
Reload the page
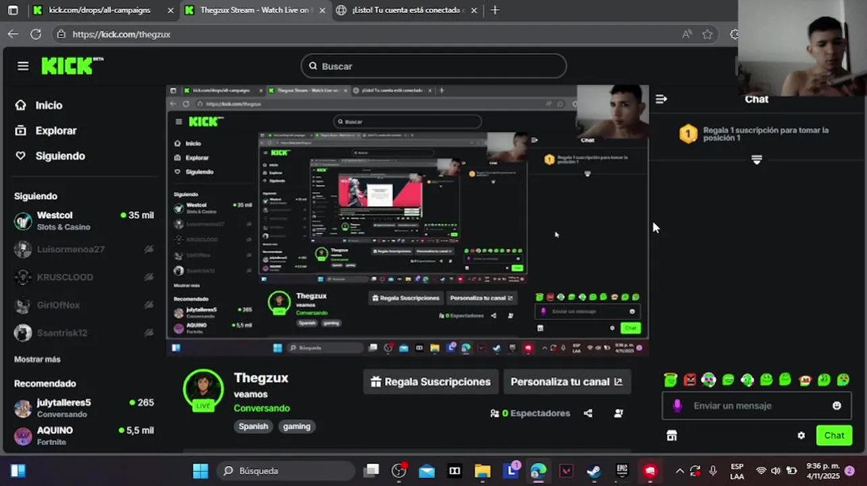tap(36, 34)
